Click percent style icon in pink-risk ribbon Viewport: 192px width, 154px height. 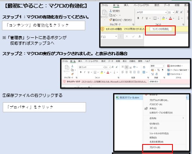click(x=159, y=70)
